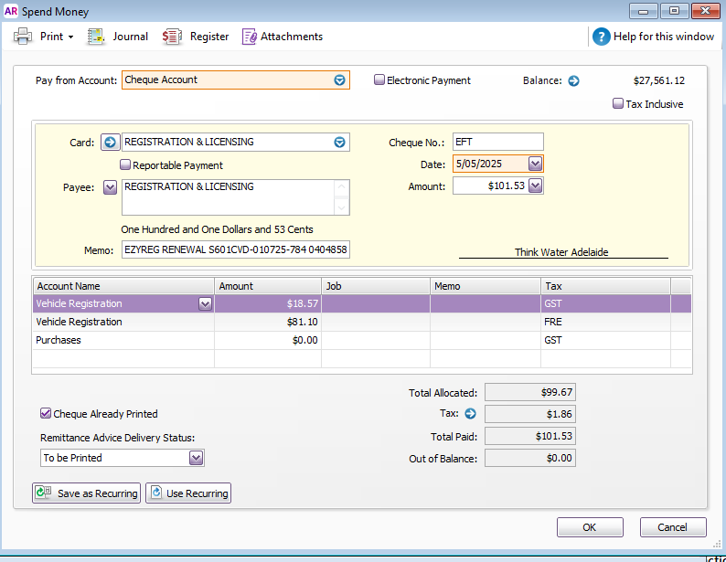Toggle the Tax Inclusive checkbox
The height and width of the screenshot is (562, 726).
point(618,104)
